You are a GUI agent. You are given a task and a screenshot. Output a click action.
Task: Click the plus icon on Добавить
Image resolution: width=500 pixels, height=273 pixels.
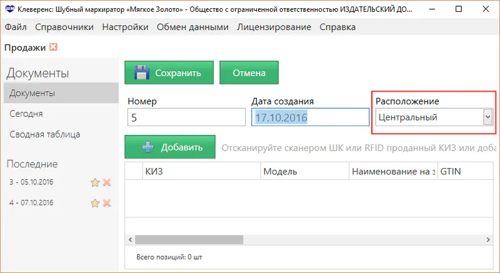click(147, 147)
